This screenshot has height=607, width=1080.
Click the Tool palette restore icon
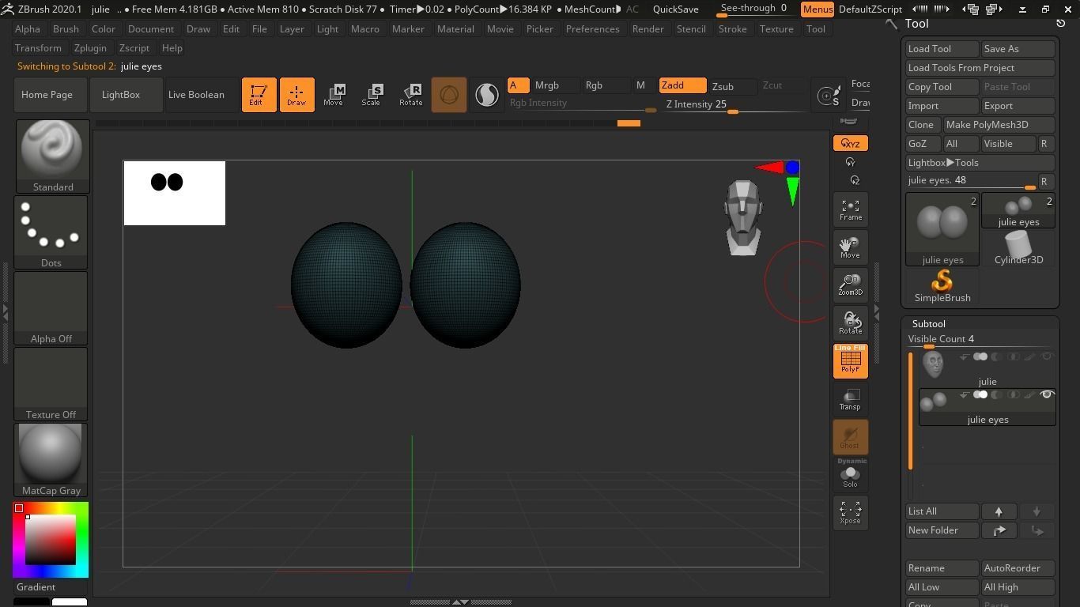pyautogui.click(x=1061, y=24)
